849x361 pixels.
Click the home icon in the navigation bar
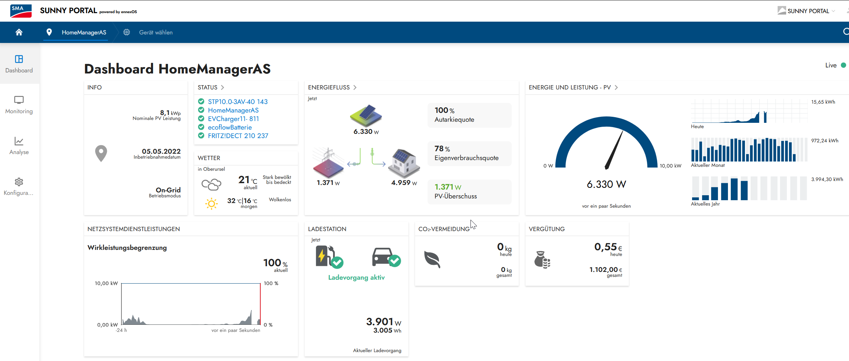pos(19,32)
